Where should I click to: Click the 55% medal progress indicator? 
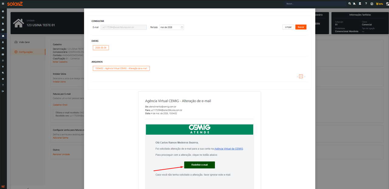(380, 4)
